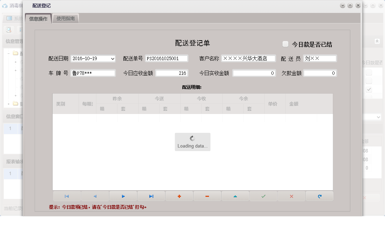Click the previous record arrow icon
The width and height of the screenshot is (385, 236).
coord(95,196)
